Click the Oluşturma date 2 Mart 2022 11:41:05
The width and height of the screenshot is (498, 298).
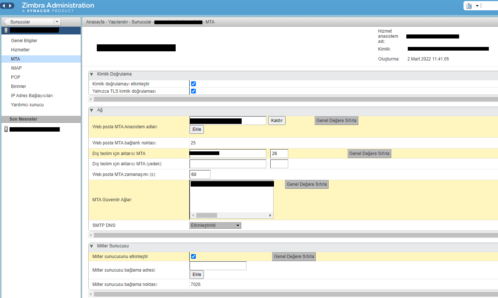point(428,59)
